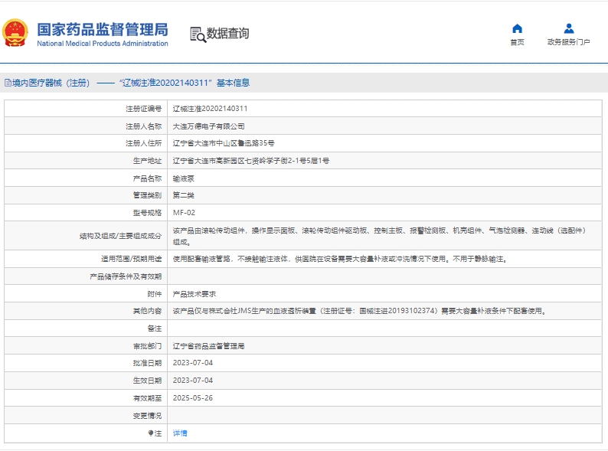Viewport: 608px width, 451px height.
Task: Click the 数据查询 magnifier document icon
Action: 197,34
